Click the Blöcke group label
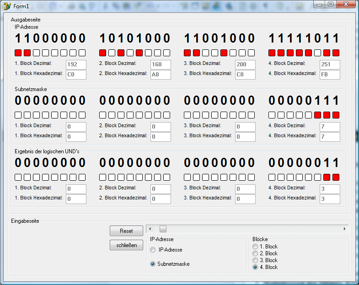The height and width of the screenshot is (285, 359). [260, 239]
